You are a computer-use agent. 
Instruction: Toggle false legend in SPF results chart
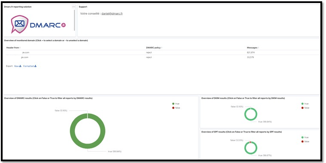(305, 141)
